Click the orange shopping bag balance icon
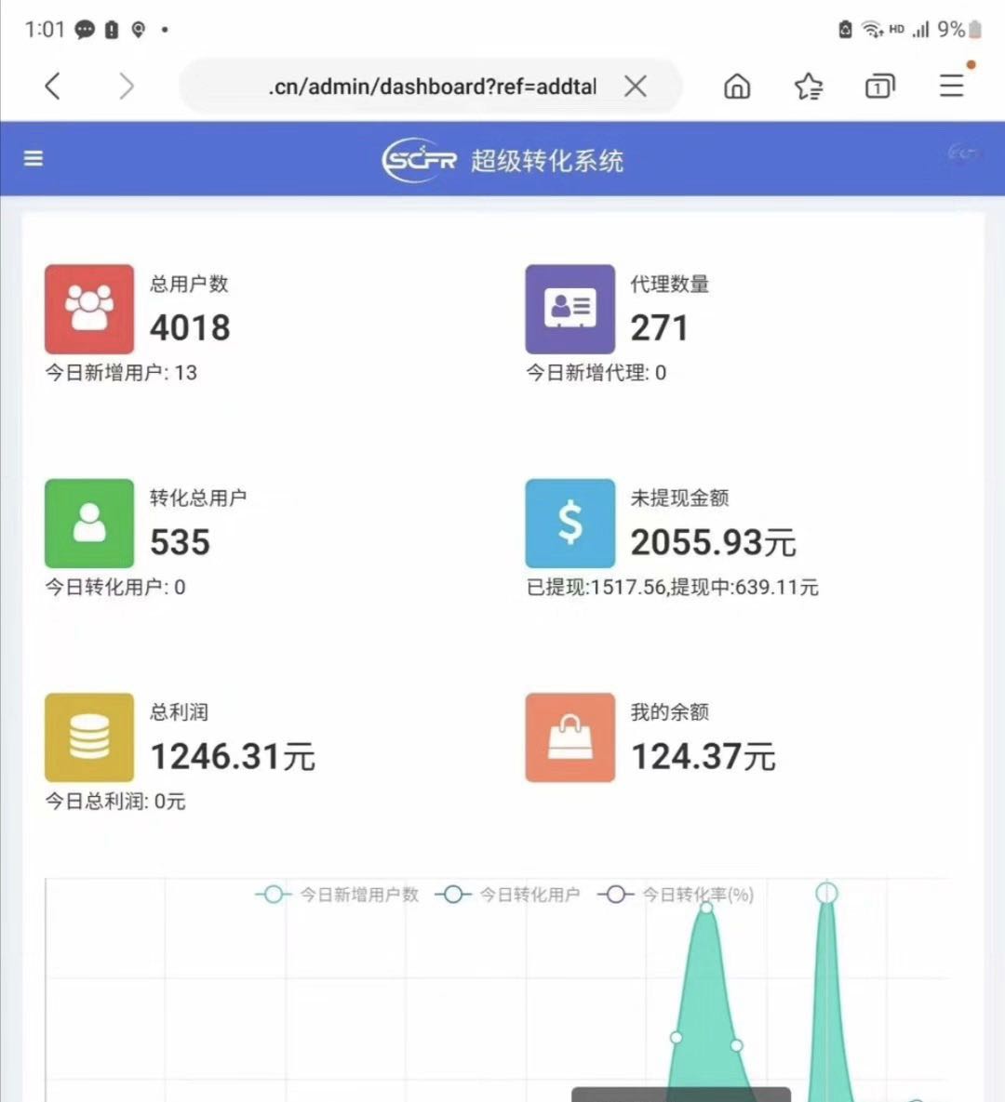Screen dimensions: 1005x1102 coord(569,737)
